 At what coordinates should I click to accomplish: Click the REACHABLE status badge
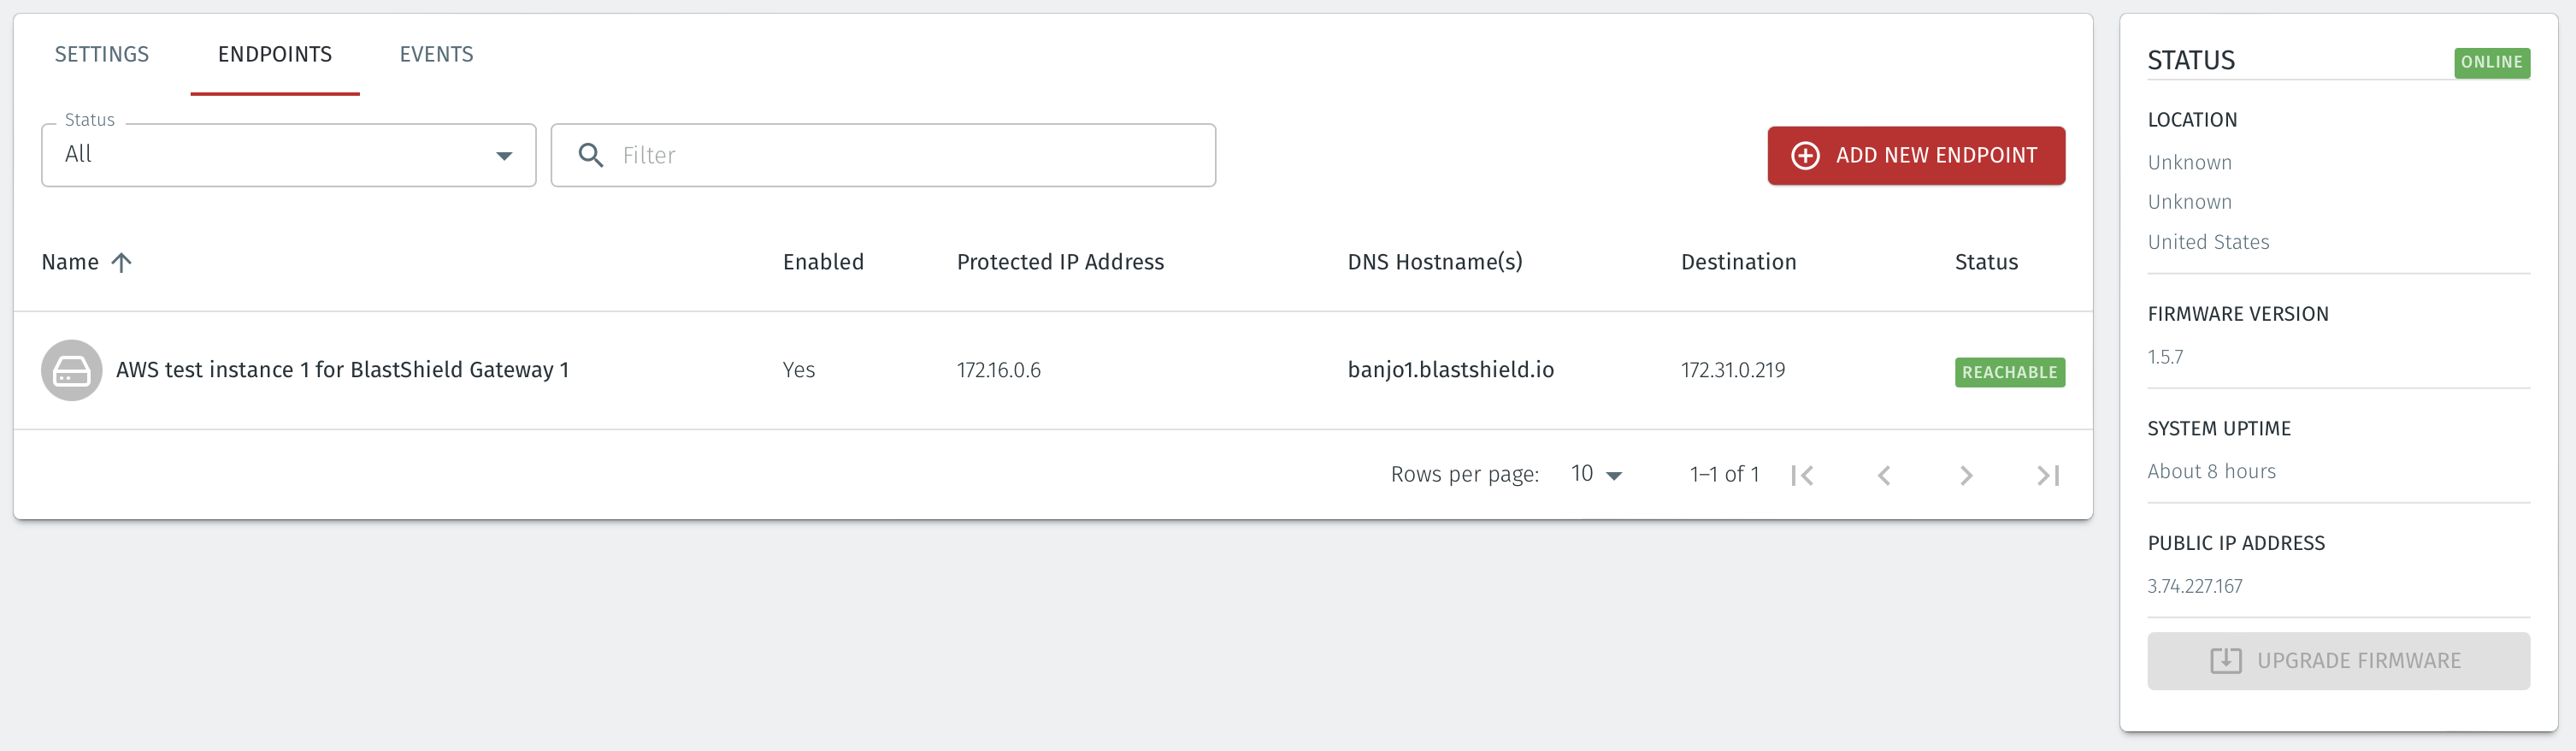tap(2009, 372)
